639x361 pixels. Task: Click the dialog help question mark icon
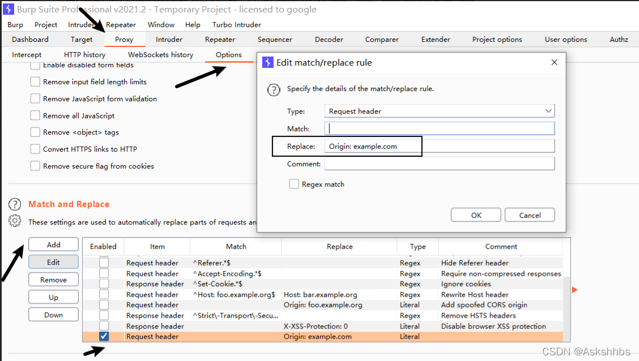(x=274, y=89)
